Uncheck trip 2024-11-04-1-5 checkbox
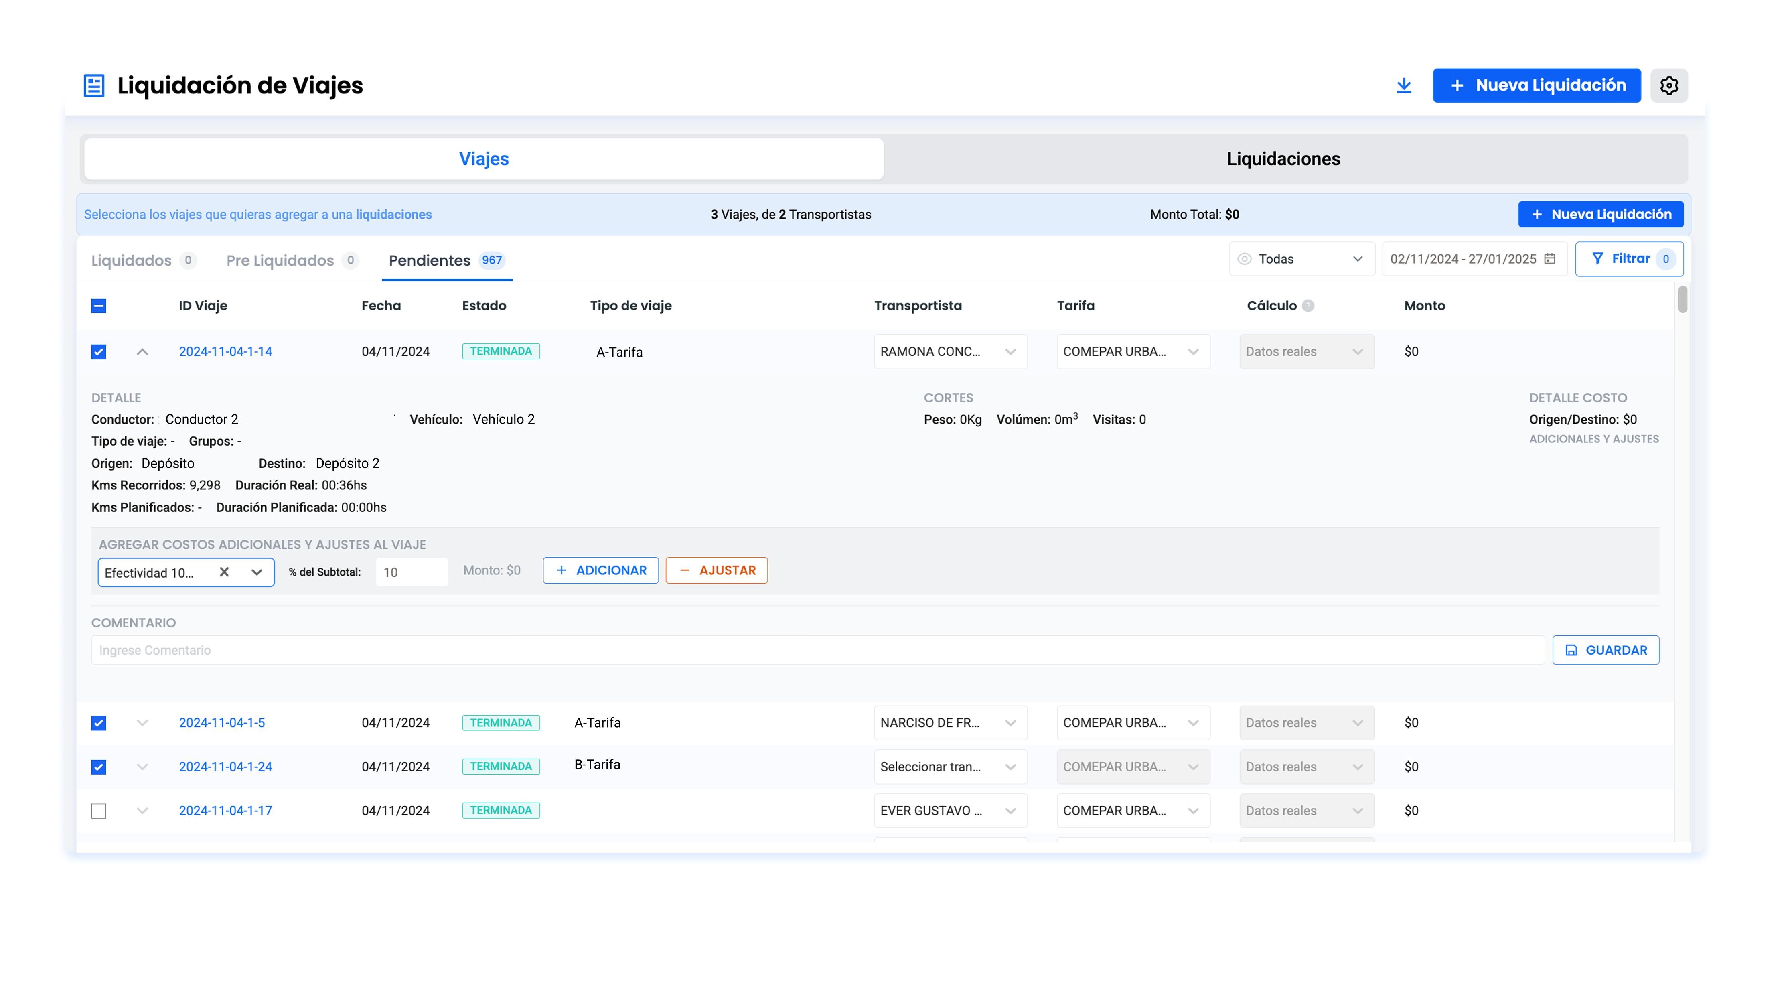Viewport: 1792px width, 998px height. (x=99, y=722)
